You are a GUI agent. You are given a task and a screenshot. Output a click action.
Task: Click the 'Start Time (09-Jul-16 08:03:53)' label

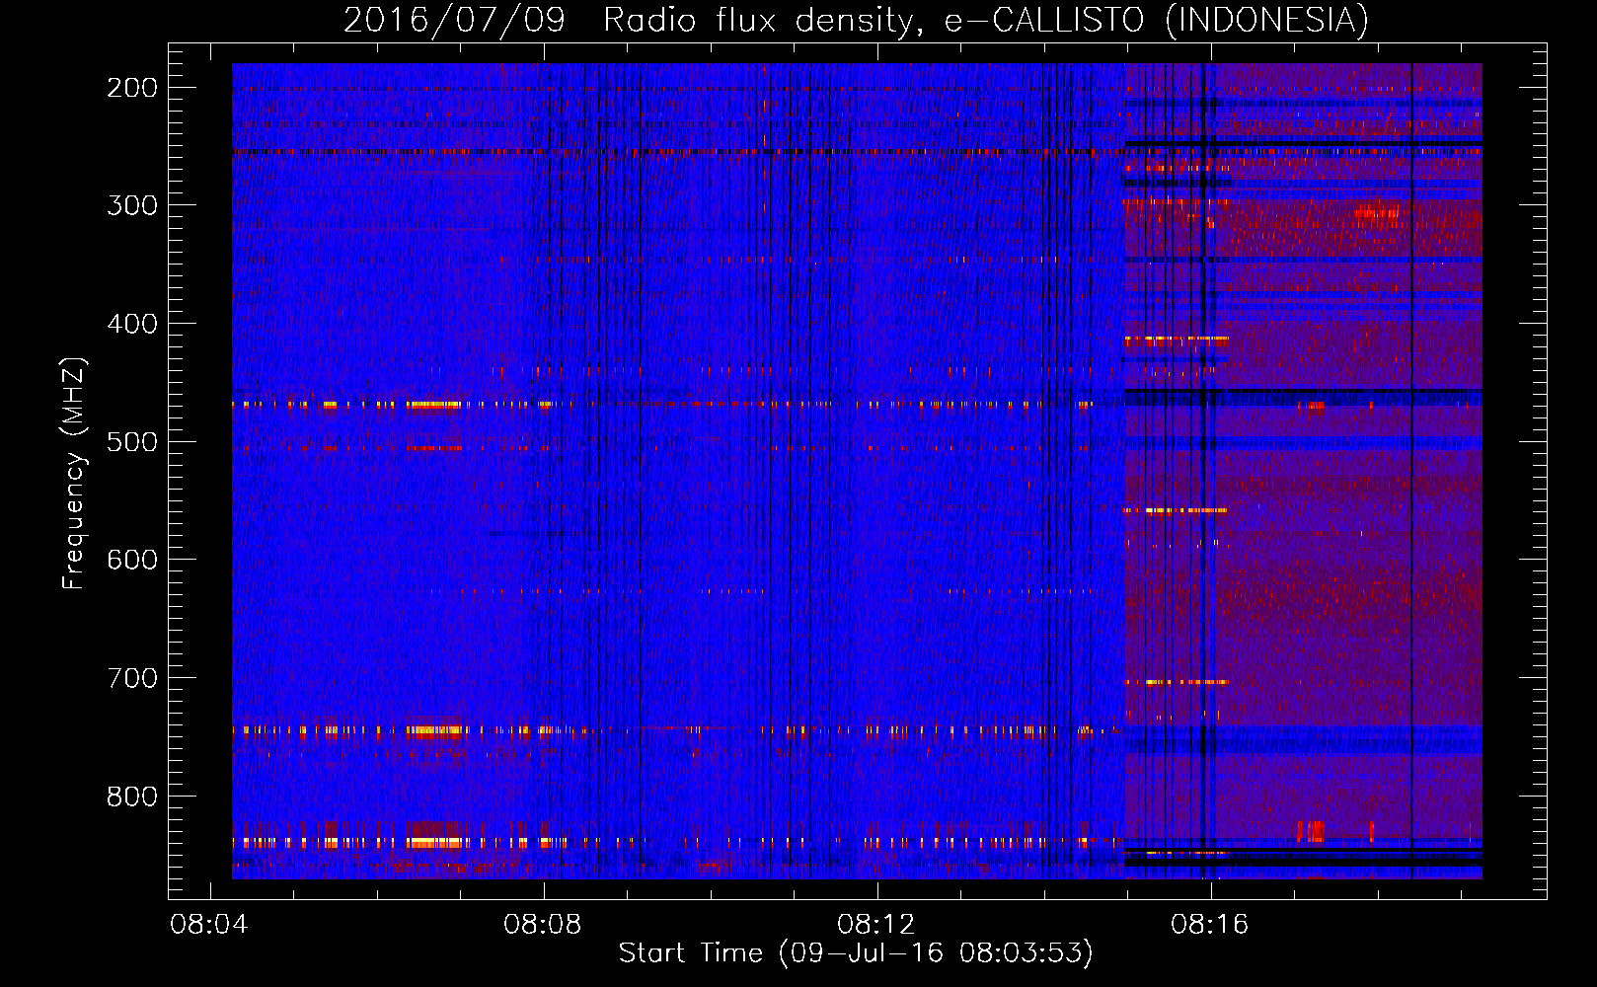(x=856, y=952)
